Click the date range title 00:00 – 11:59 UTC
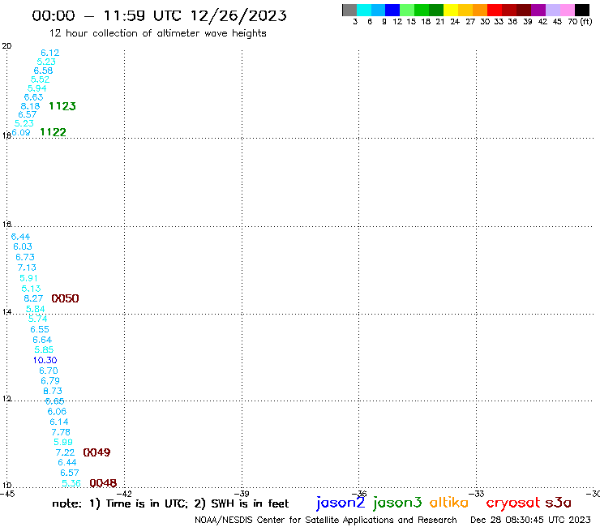The image size is (600, 527). [159, 15]
